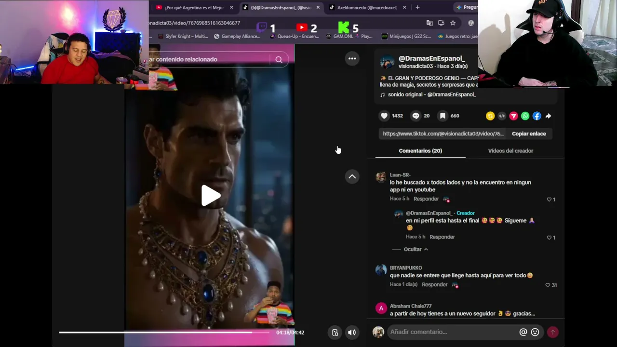Switch to the Axelitomacedo browser tab
617x347 pixels.
click(368, 7)
